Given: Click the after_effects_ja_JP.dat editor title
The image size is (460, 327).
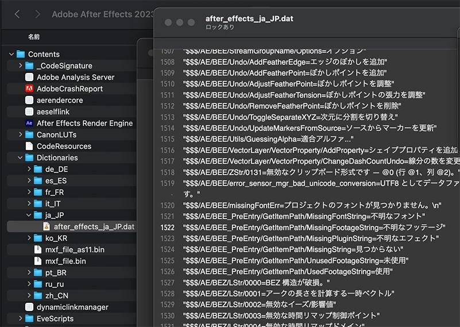Looking at the screenshot, I should 249,18.
